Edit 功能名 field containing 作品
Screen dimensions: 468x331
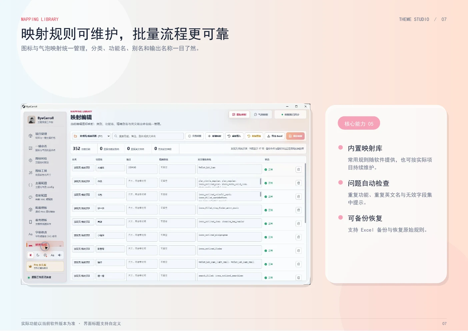click(x=110, y=181)
